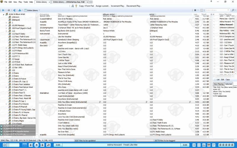Toggle the repeat icon right of player
The image size is (237, 148).
214,145
